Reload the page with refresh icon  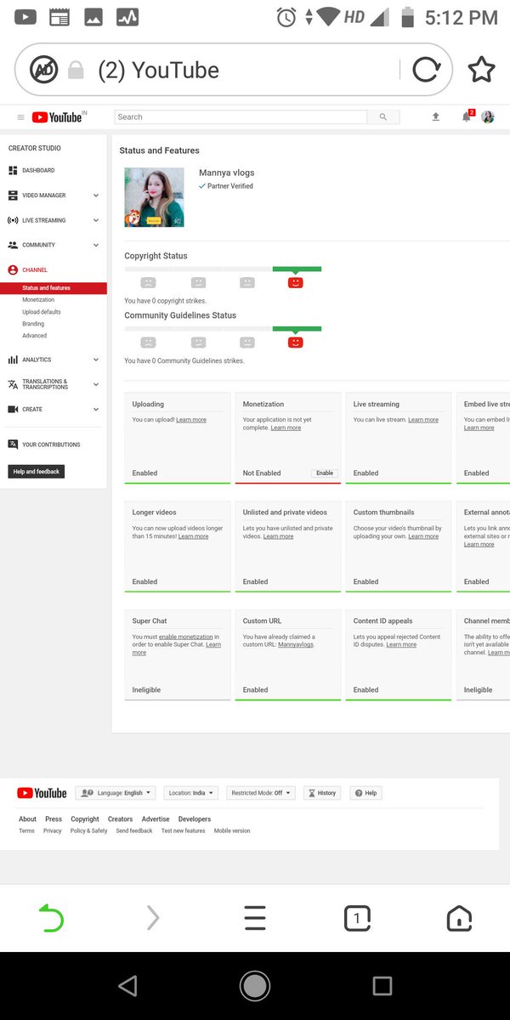[427, 70]
